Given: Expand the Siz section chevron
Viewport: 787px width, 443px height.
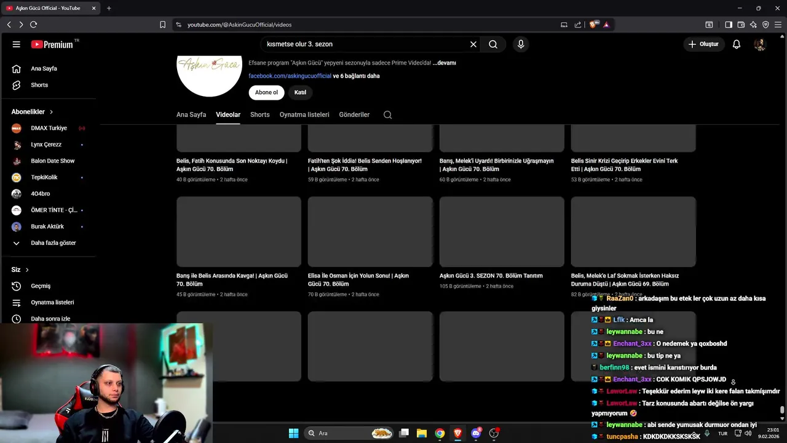Looking at the screenshot, I should [x=27, y=269].
